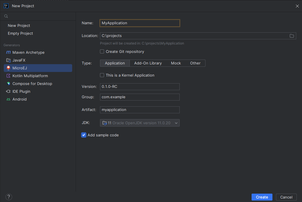Disable Add sample code
This screenshot has height=202, width=302.
(x=83, y=135)
